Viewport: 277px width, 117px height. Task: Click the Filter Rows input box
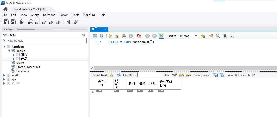point(150,75)
